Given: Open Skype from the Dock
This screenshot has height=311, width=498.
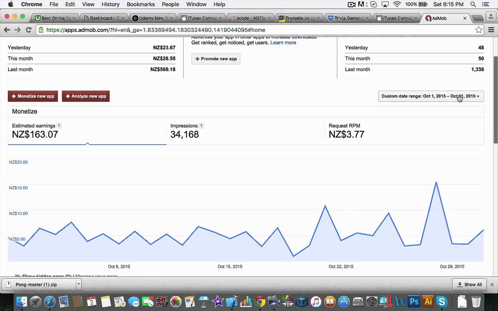Looking at the screenshot, I should pos(442,301).
